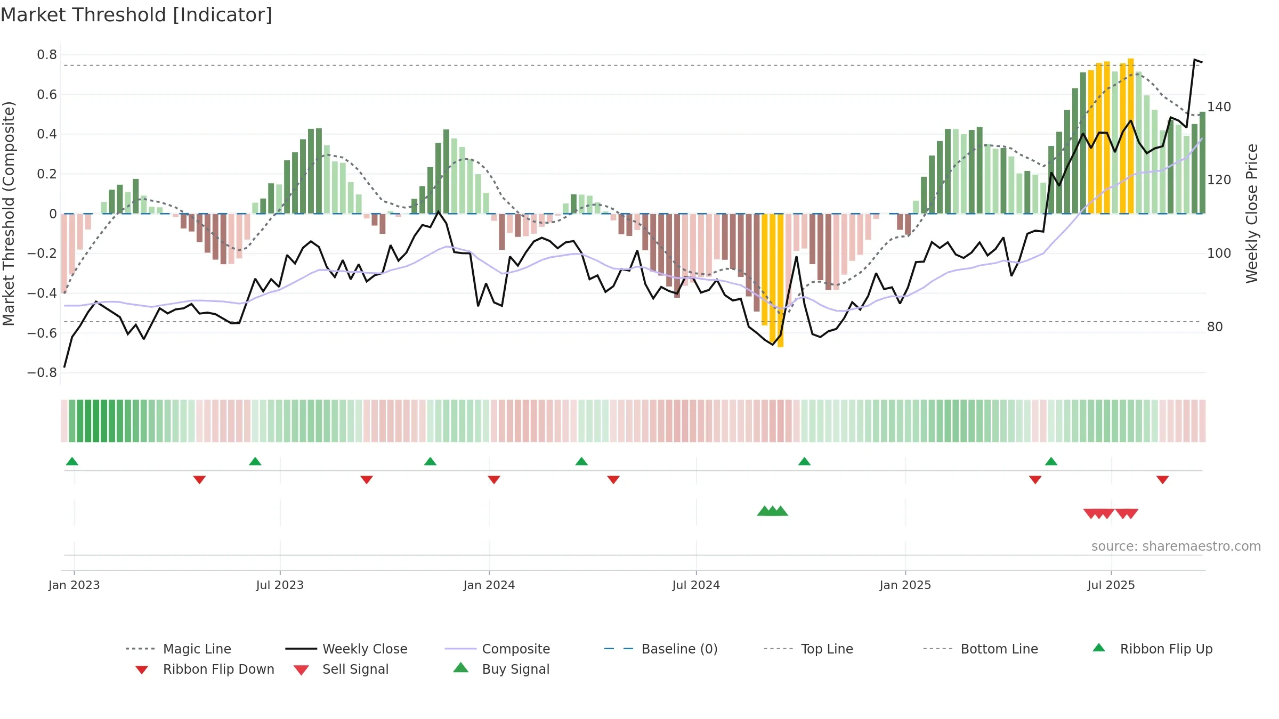The height and width of the screenshot is (719, 1279).
Task: Click the ribbon flip down marker in January 2024
Action: (x=494, y=480)
